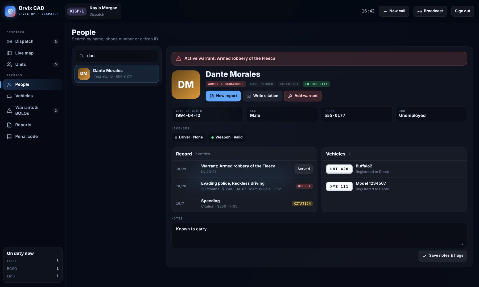Focus the people search field containing 'dan'
The width and height of the screenshot is (479, 287).
click(x=117, y=56)
